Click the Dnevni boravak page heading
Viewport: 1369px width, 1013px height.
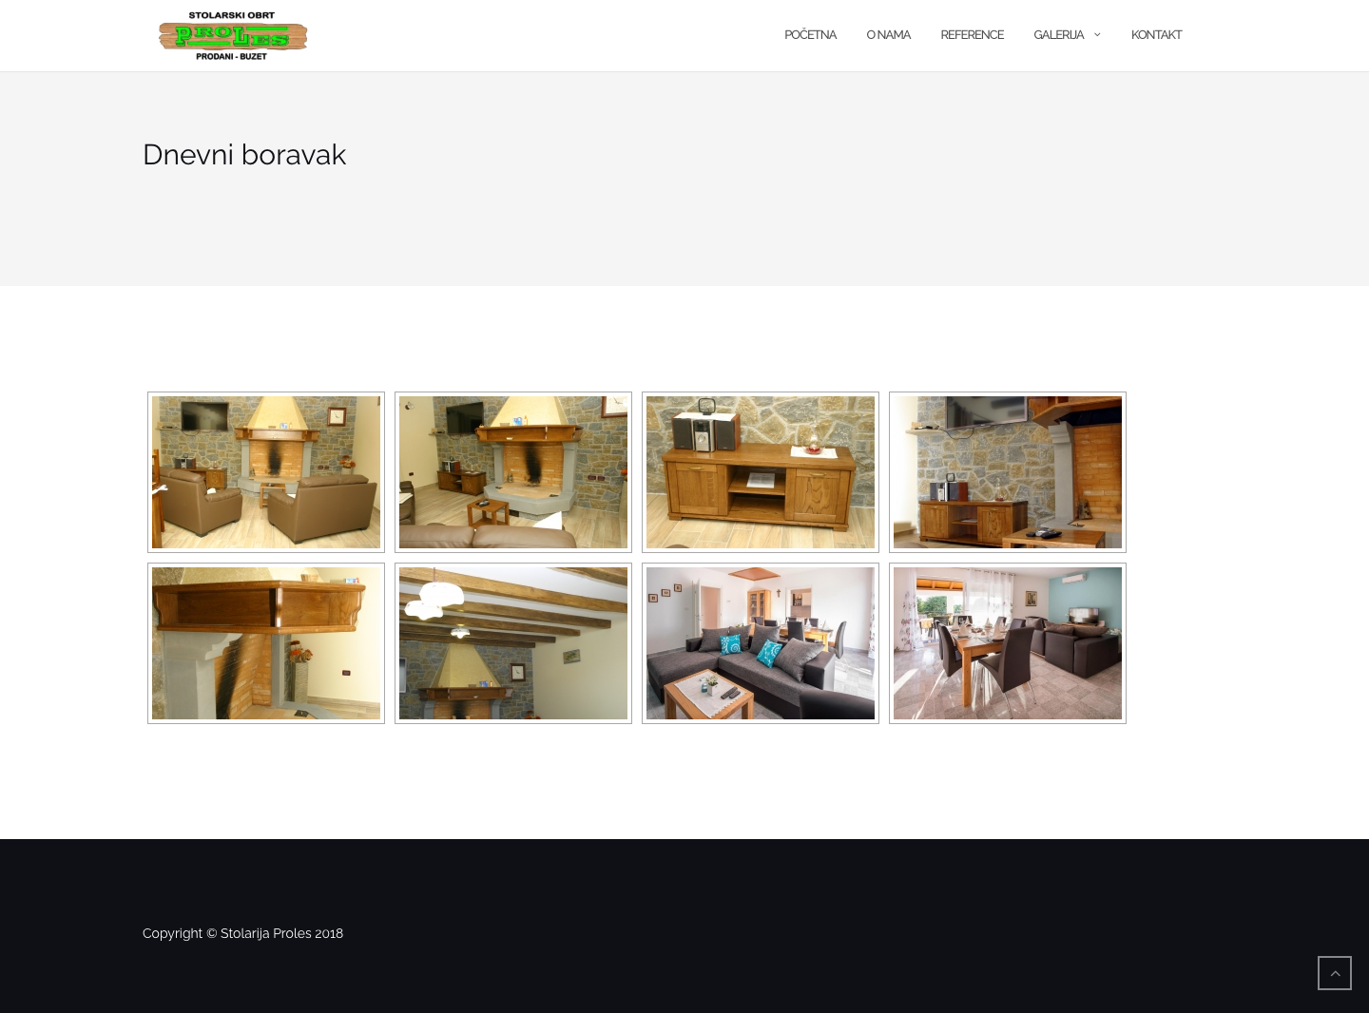point(244,155)
